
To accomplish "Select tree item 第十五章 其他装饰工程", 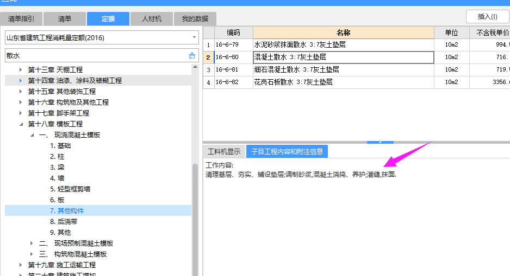I will 62,91.
